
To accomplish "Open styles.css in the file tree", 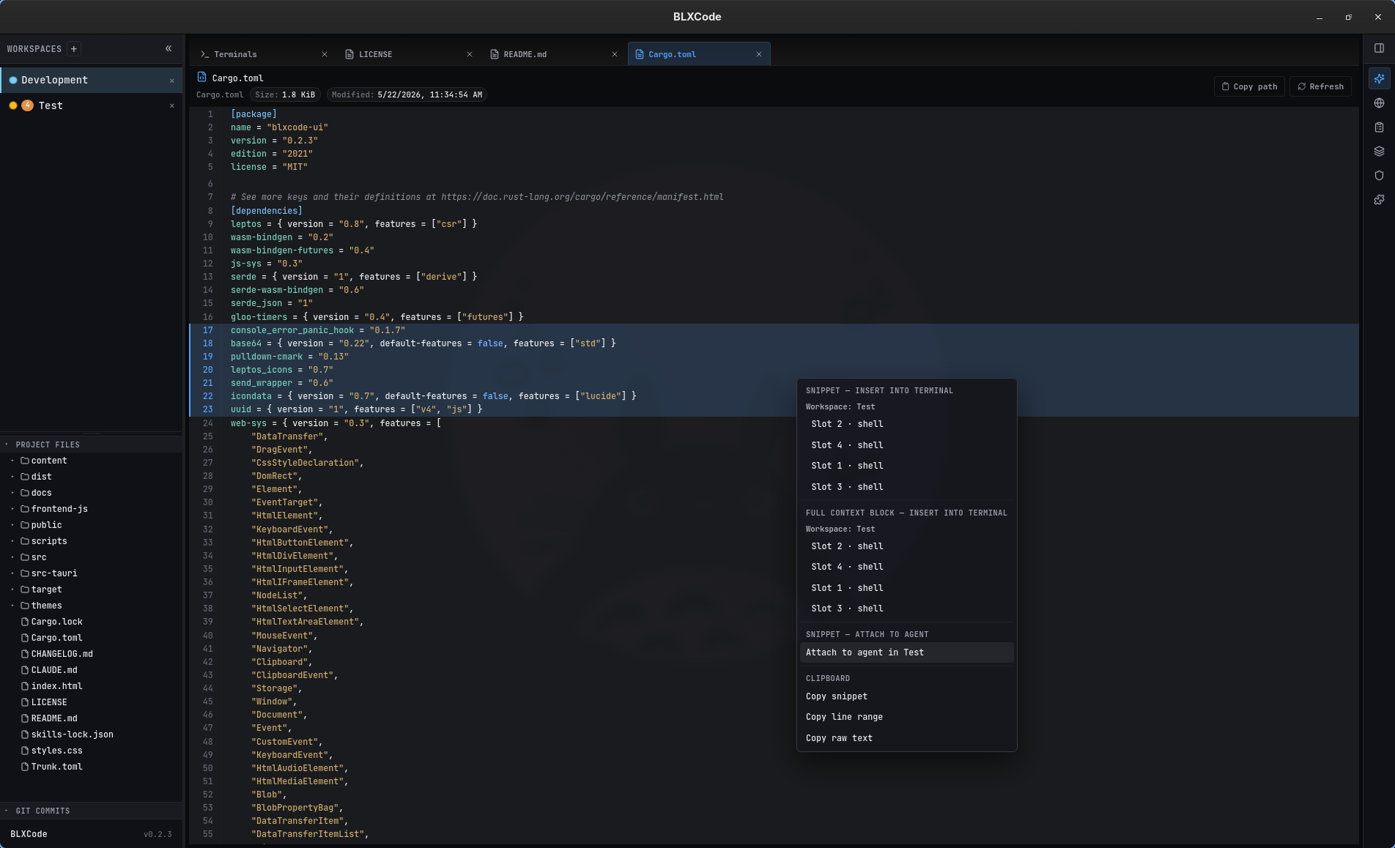I will point(91,751).
